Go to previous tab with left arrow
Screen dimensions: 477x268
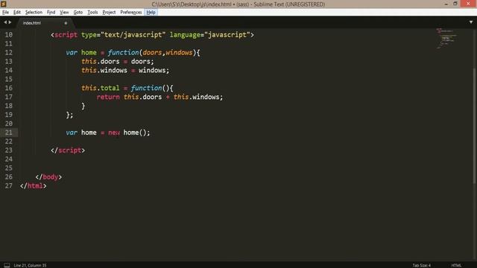click(5, 22)
